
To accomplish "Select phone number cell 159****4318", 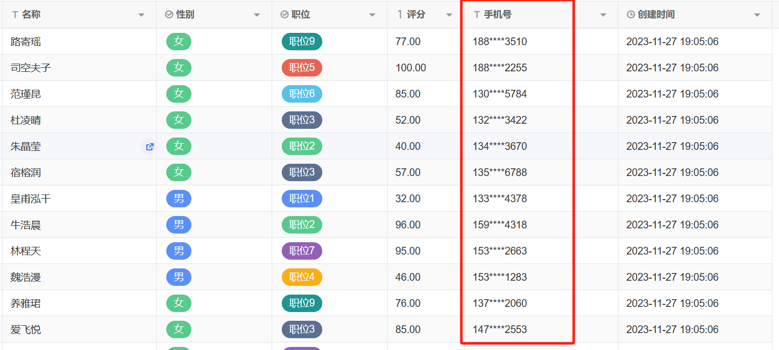I will click(x=500, y=225).
